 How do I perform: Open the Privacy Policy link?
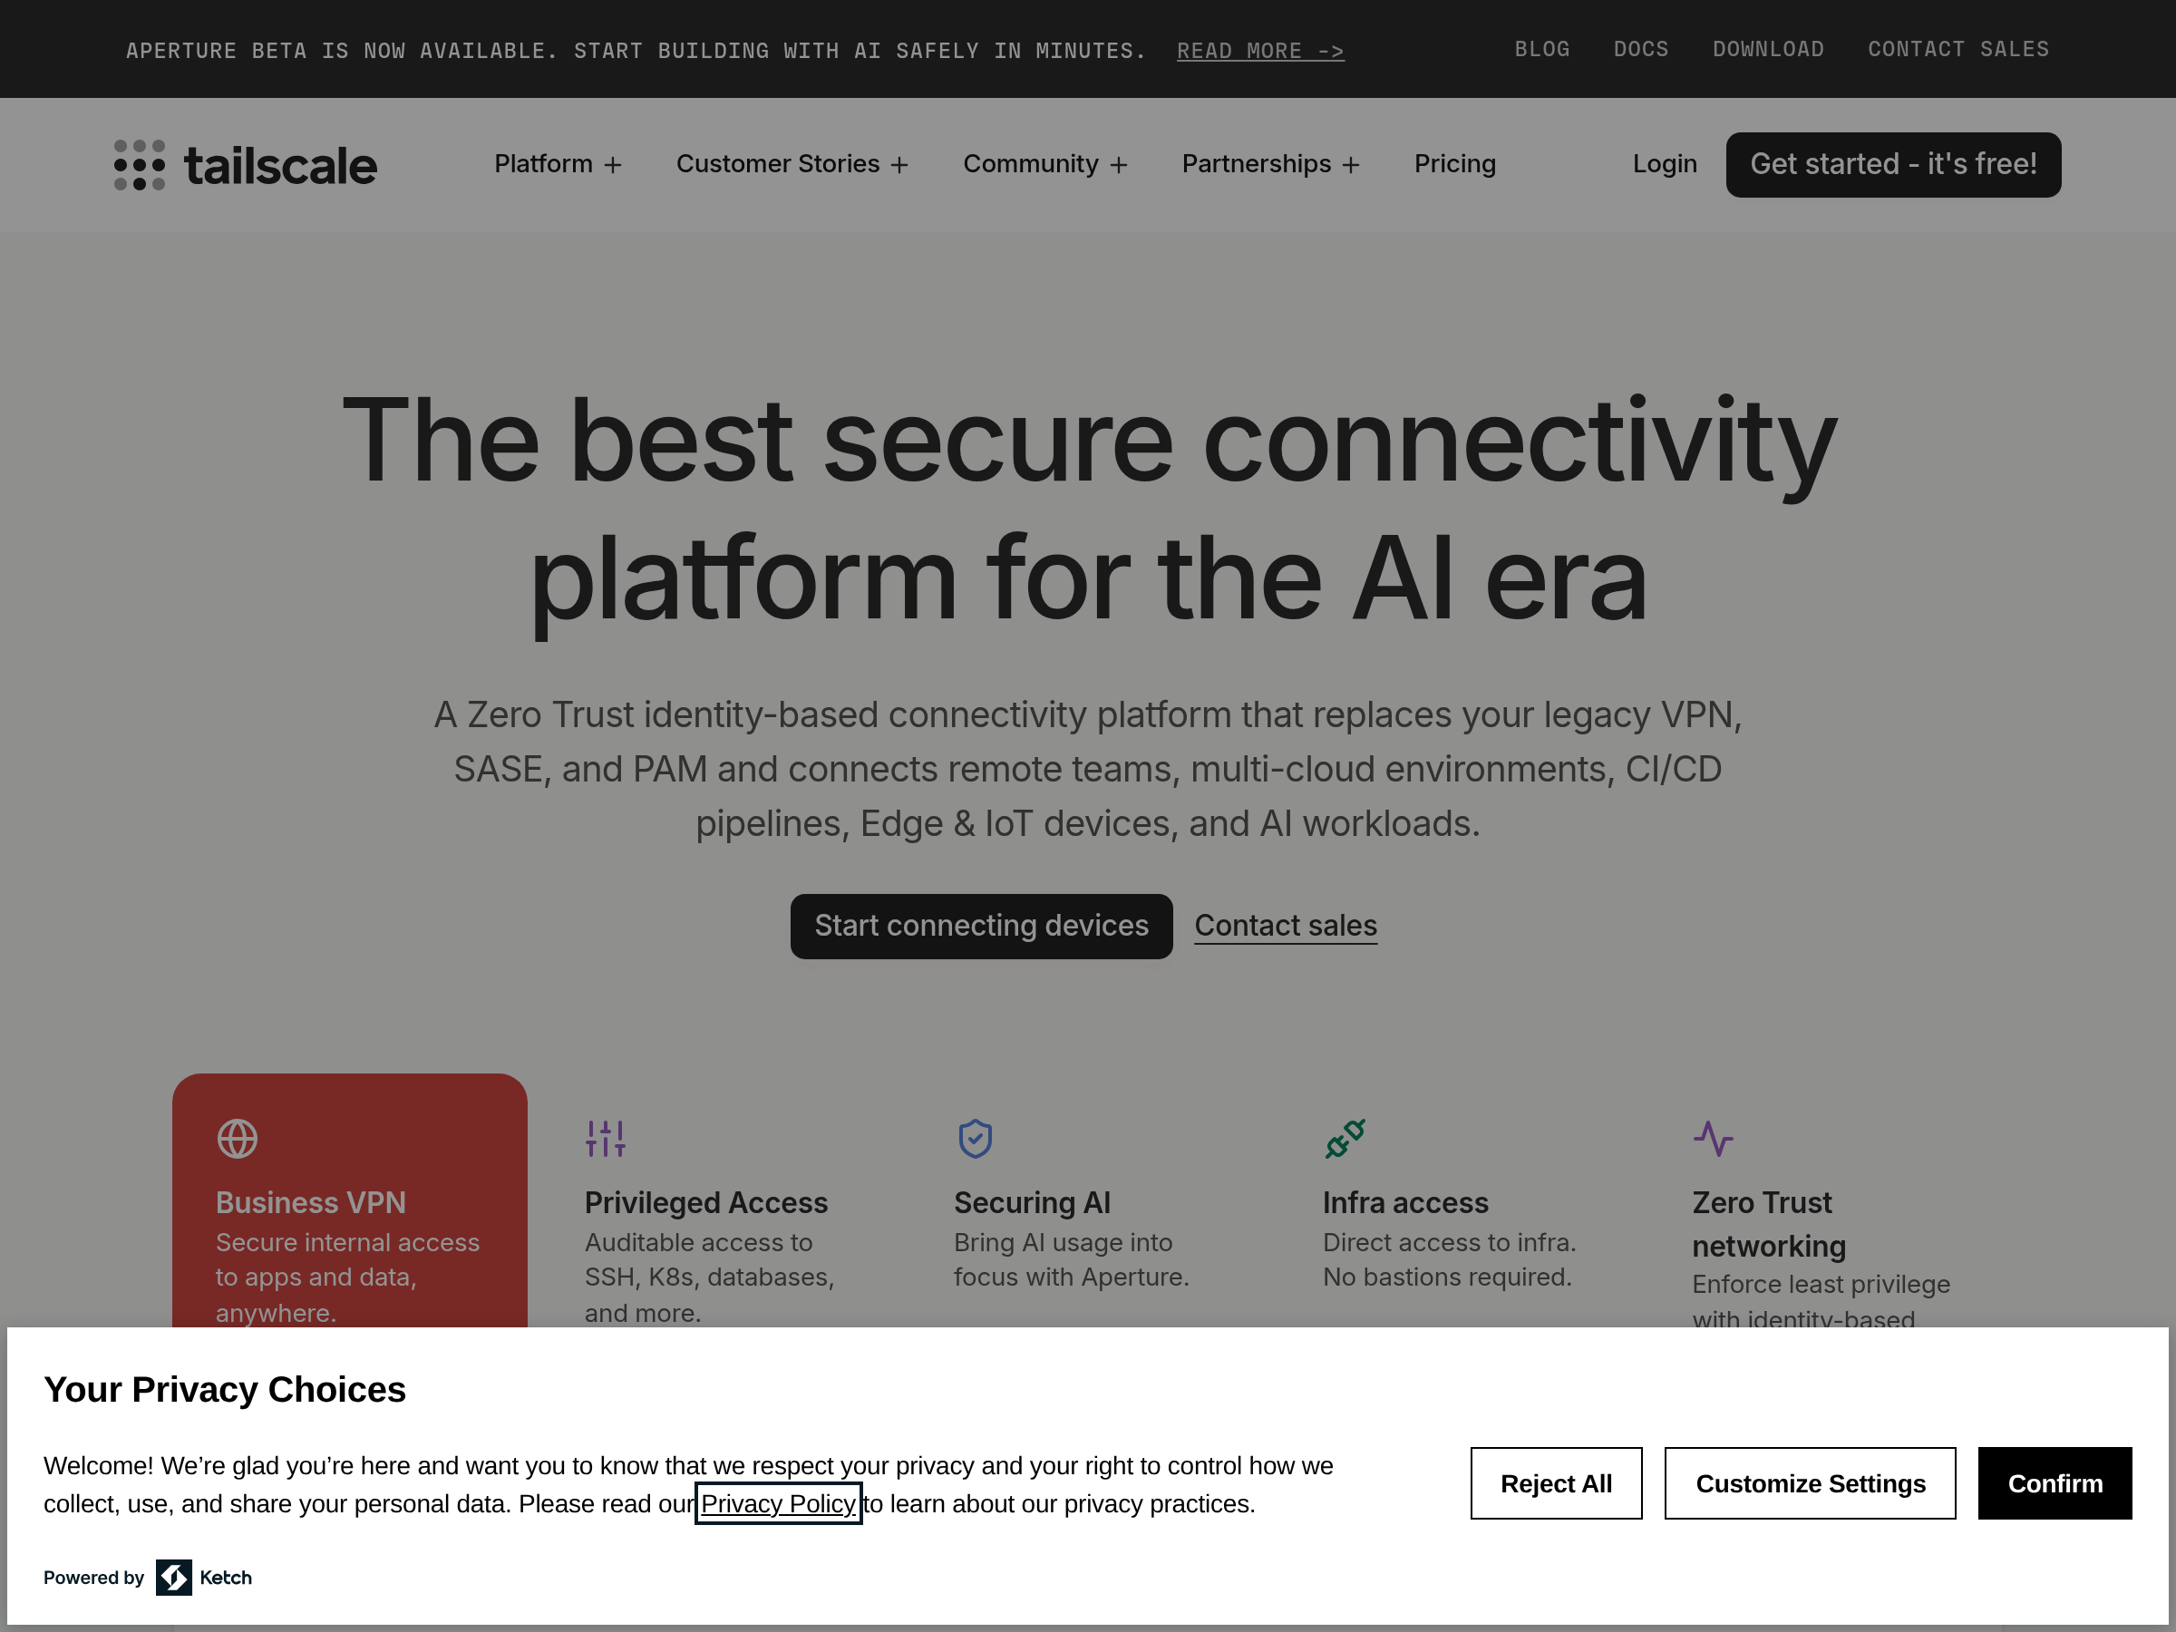[x=778, y=1503]
